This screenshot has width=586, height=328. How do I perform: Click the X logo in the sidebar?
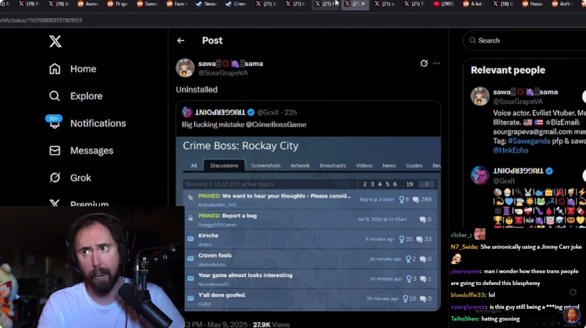coord(55,41)
